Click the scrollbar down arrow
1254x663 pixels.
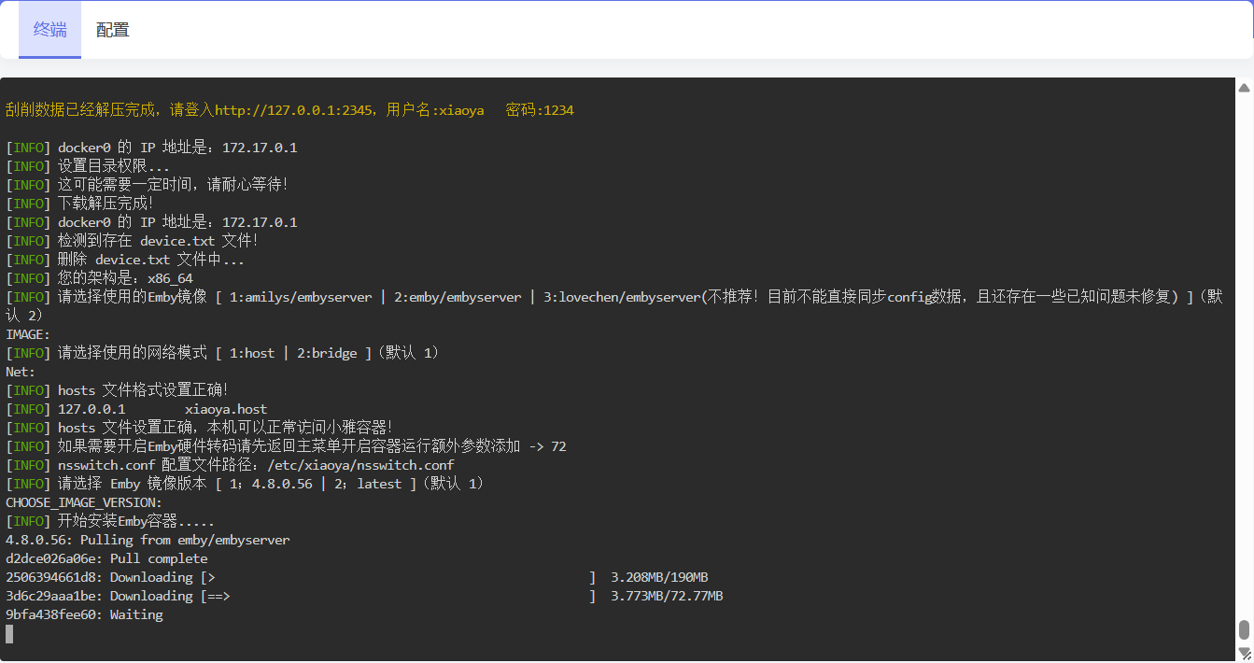pyautogui.click(x=1244, y=652)
